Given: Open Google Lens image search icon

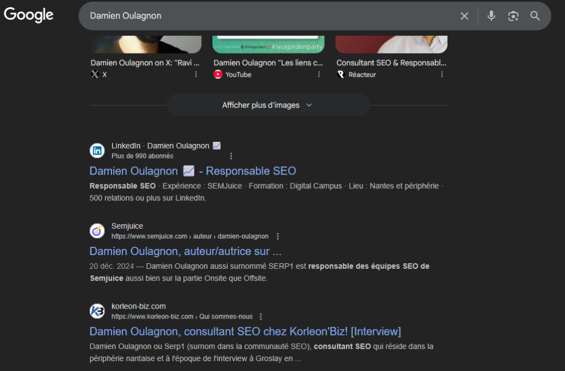Looking at the screenshot, I should point(513,16).
